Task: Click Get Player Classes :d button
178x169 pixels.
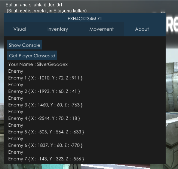Action: coord(32,55)
